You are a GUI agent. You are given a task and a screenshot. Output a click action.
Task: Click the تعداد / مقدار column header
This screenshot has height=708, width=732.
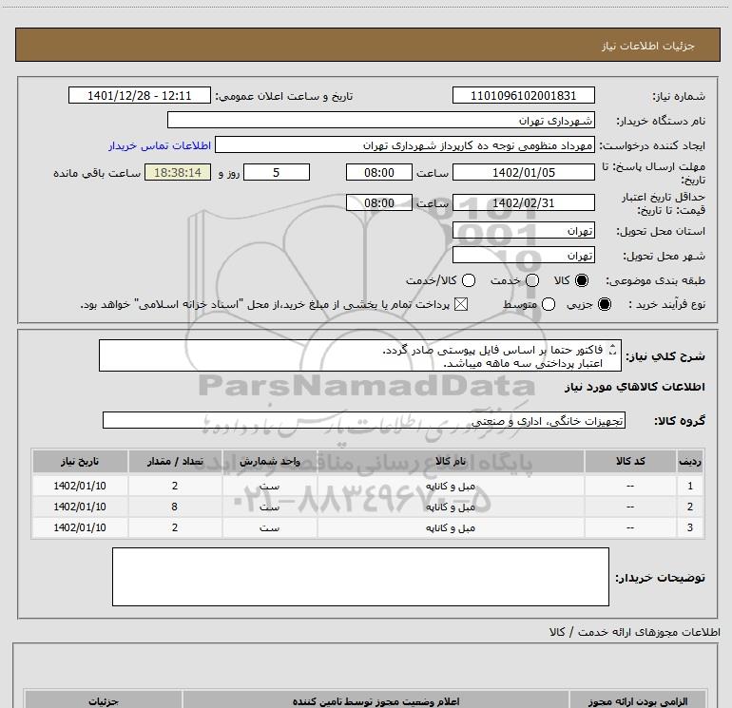[x=175, y=462]
